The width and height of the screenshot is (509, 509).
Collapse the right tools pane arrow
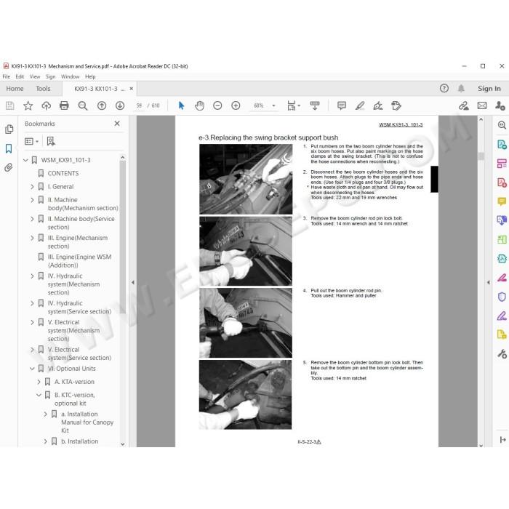[488, 282]
